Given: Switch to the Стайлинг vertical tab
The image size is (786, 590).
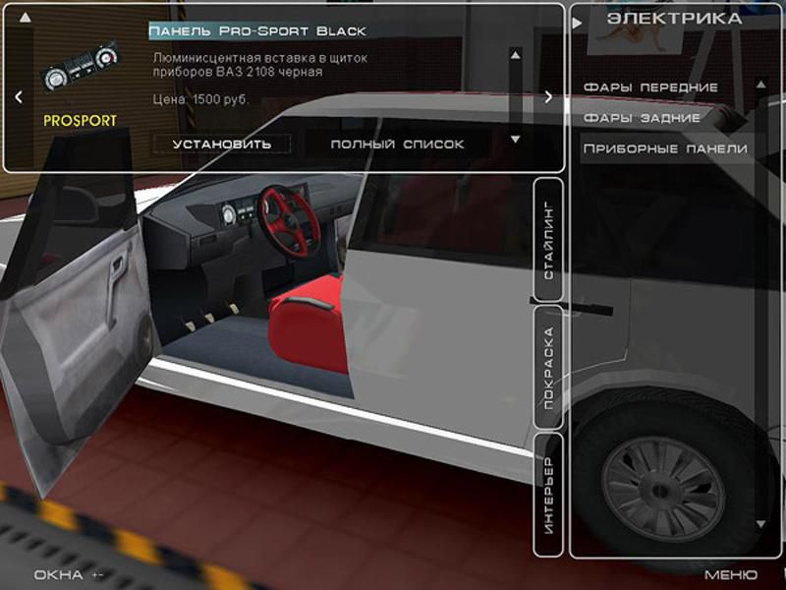Looking at the screenshot, I should pos(548,240).
